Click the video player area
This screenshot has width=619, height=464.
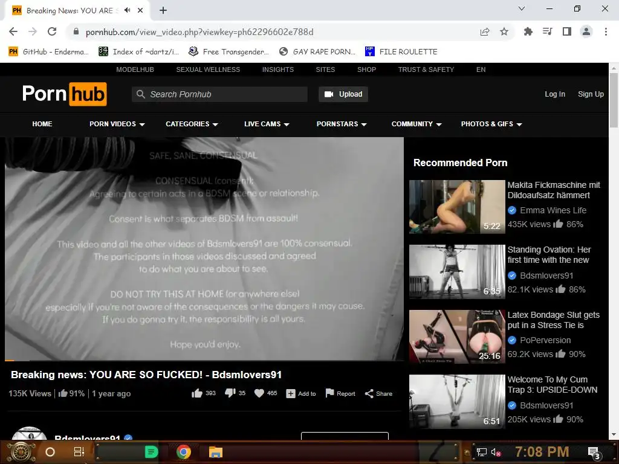click(204, 248)
